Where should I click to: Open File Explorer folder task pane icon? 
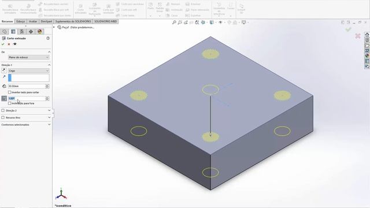[x=367, y=45]
